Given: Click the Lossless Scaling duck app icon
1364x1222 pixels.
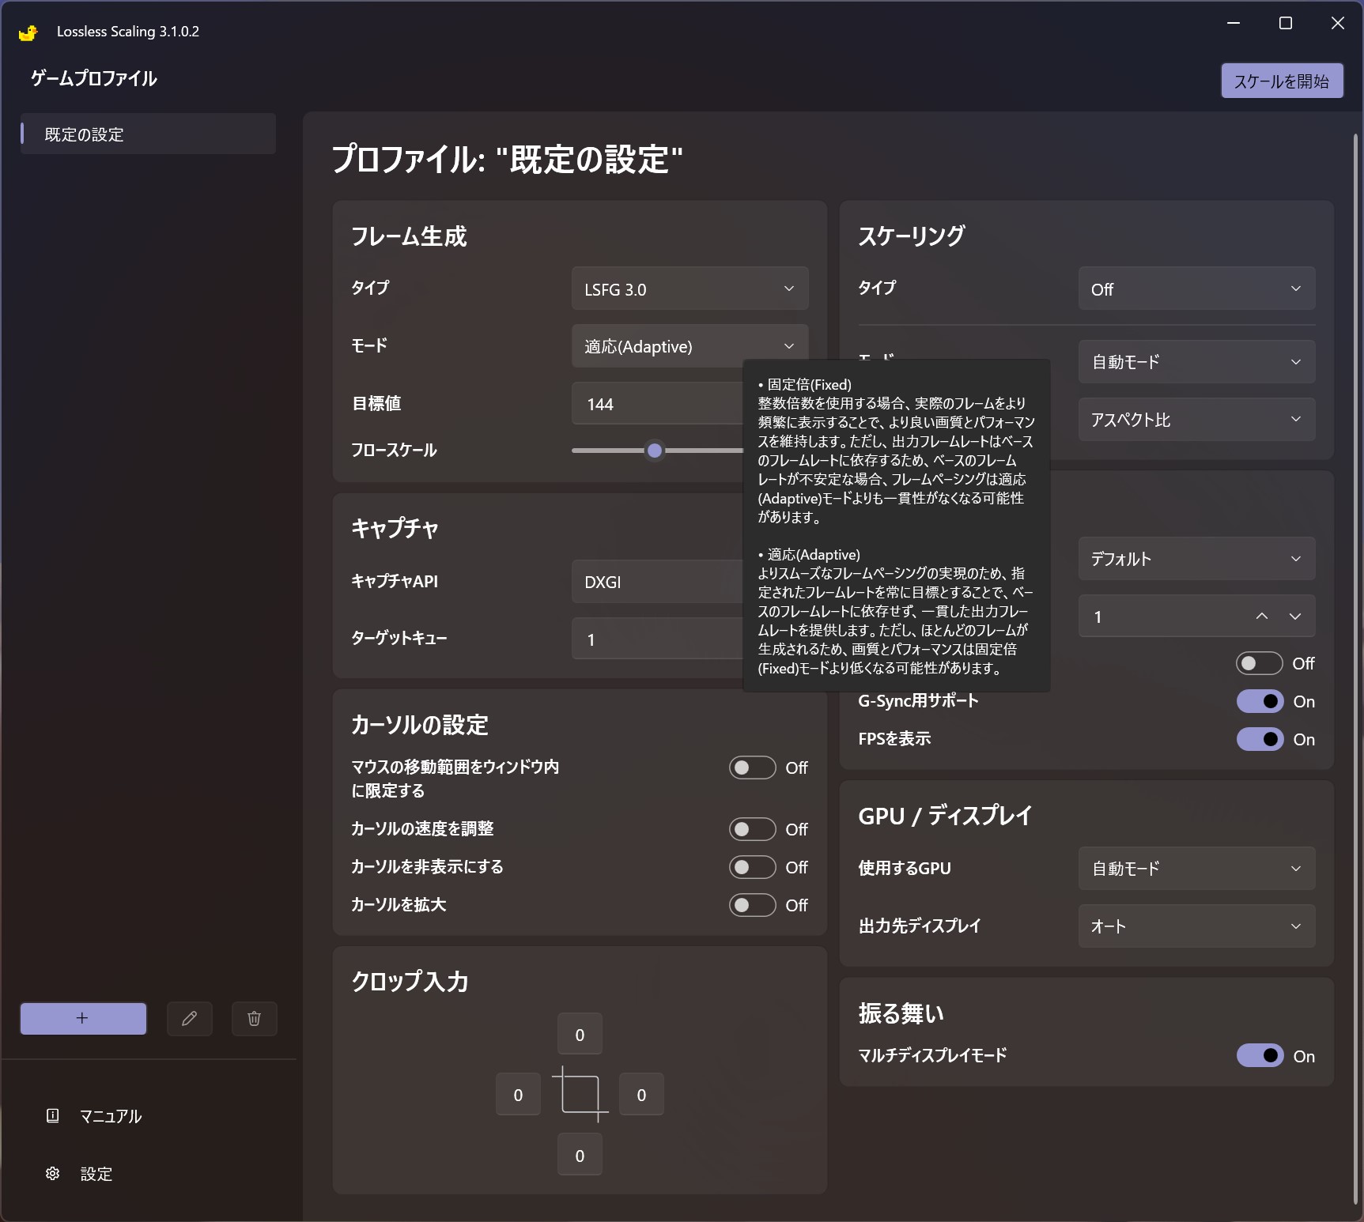Looking at the screenshot, I should pos(28,32).
